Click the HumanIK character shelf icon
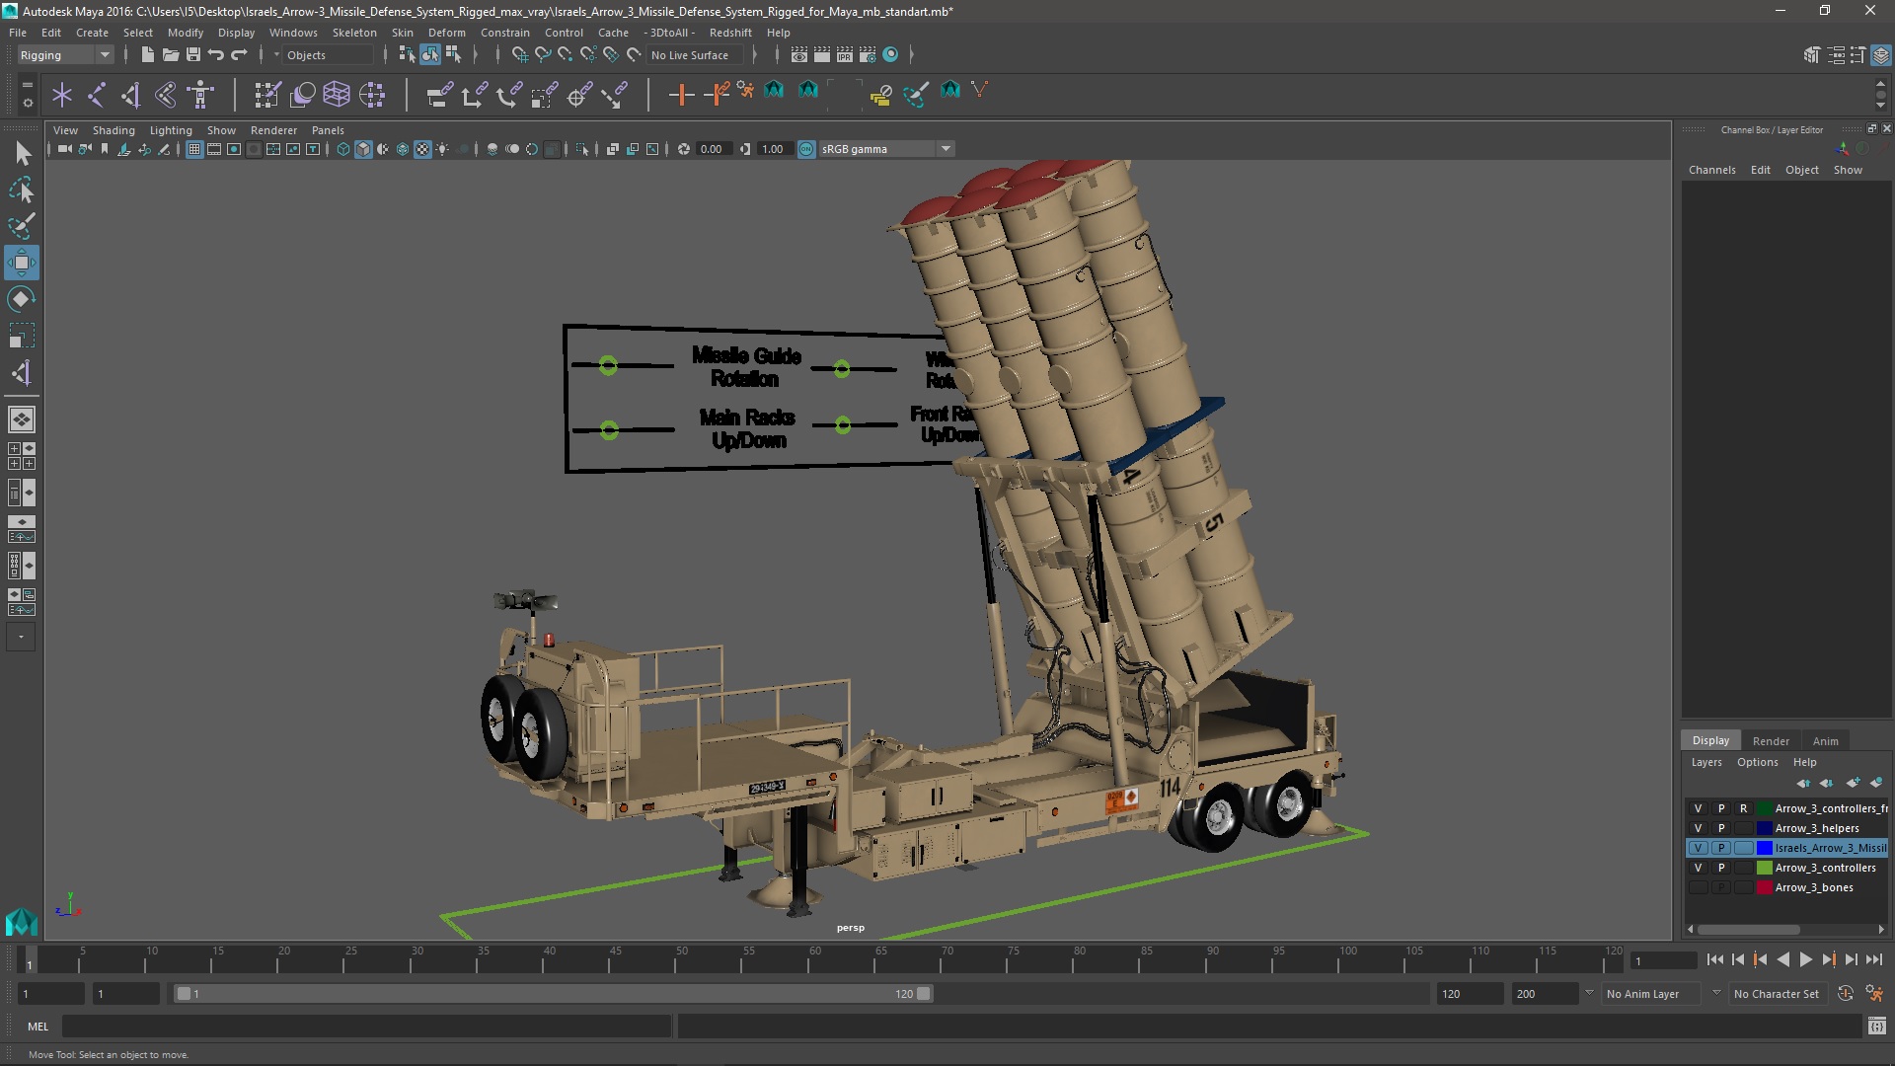The height and width of the screenshot is (1066, 1895). point(200,95)
